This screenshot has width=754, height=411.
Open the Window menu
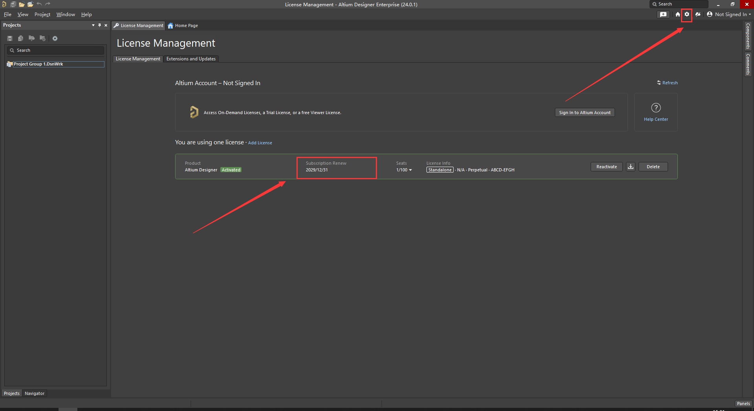(x=66, y=15)
